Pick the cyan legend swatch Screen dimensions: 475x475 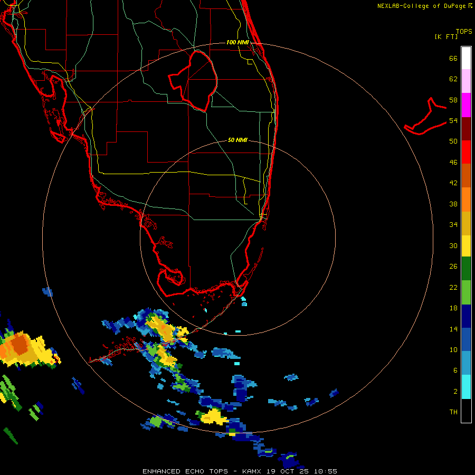(466, 387)
